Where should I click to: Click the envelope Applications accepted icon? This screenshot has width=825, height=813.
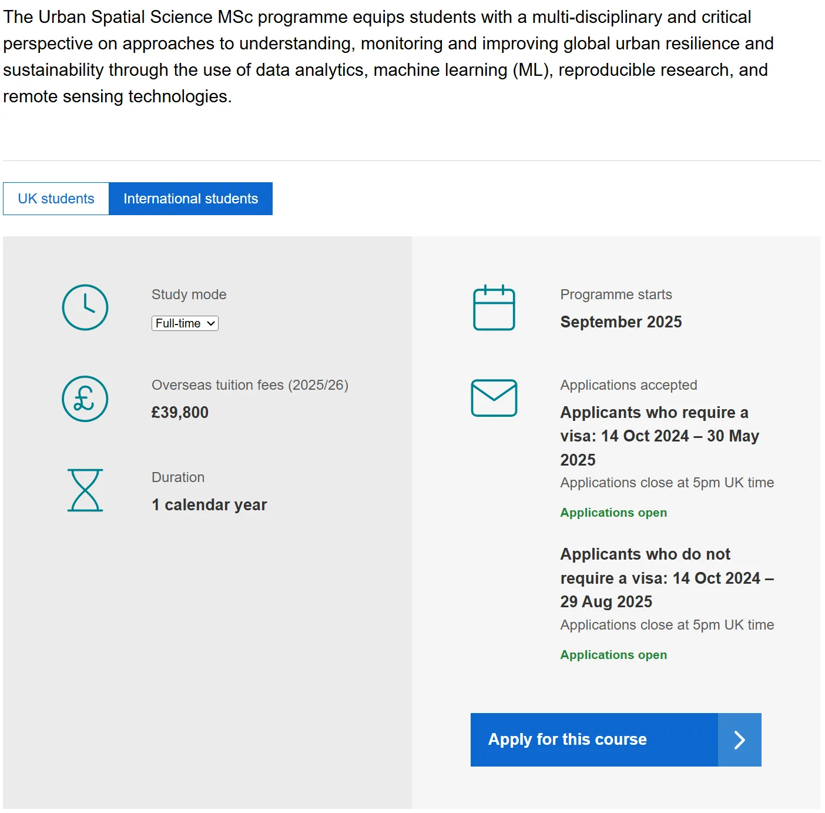click(494, 398)
